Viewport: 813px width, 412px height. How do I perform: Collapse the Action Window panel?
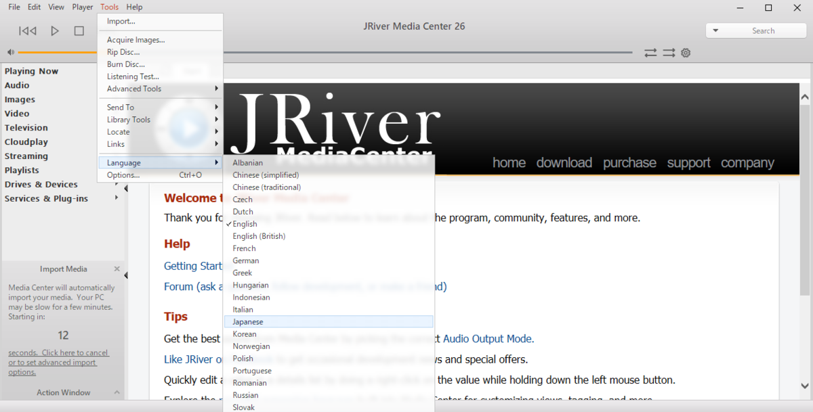(117, 392)
